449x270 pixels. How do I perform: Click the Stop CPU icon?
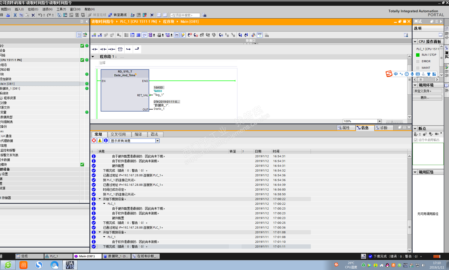pos(145,15)
